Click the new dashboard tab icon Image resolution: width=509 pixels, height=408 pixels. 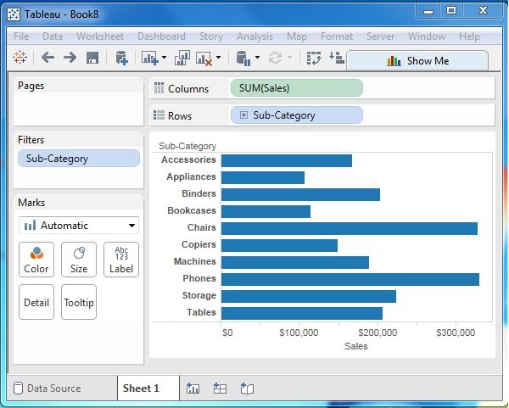pos(220,388)
